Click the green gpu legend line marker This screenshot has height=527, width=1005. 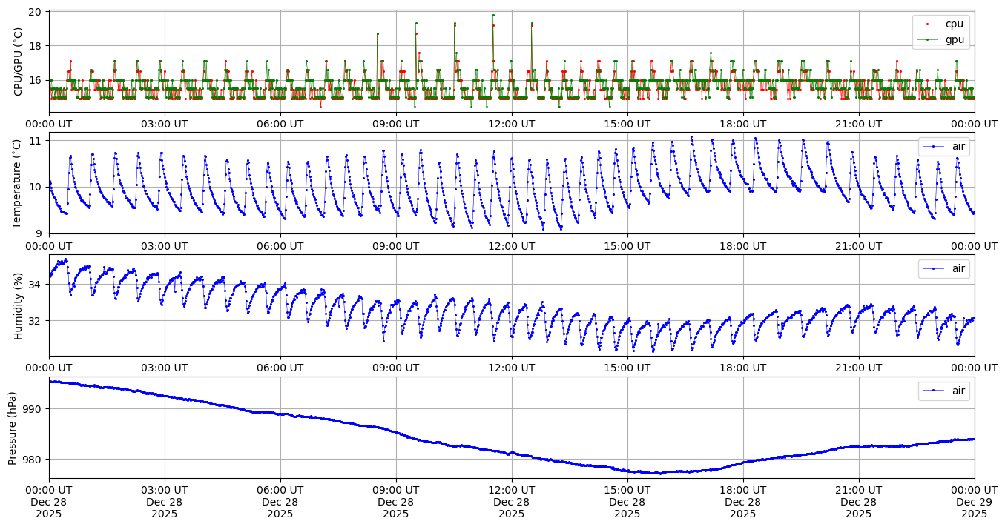927,39
